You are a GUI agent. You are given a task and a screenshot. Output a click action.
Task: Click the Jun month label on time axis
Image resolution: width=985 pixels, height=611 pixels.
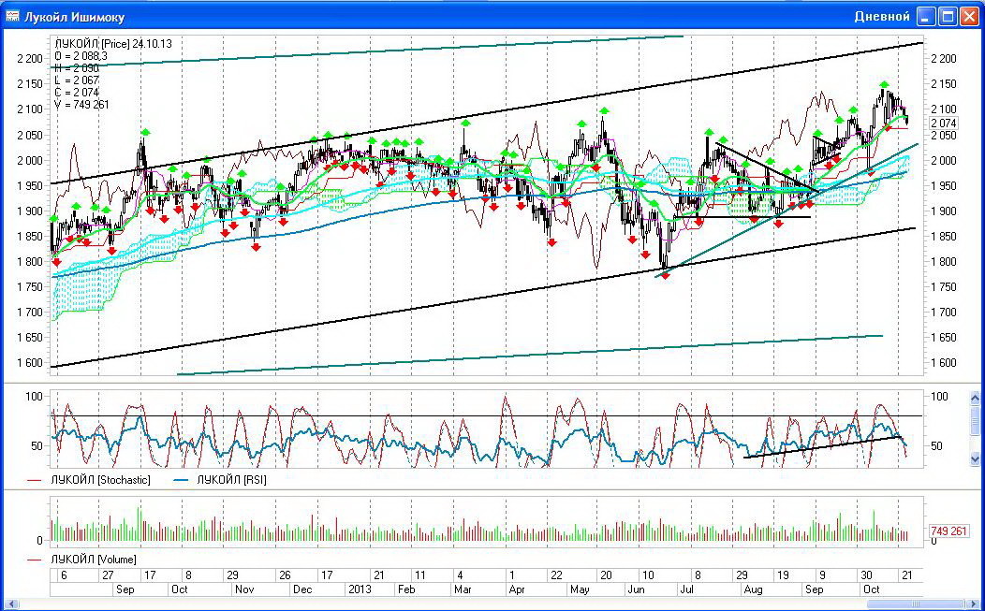637,589
